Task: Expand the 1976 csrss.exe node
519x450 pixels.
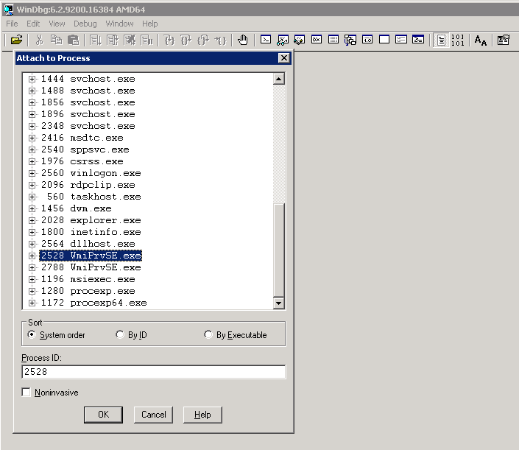Action: [x=32, y=161]
